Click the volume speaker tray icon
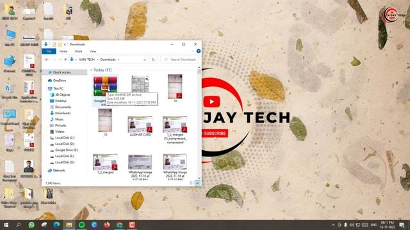This screenshot has width=410, height=230. tap(352, 225)
